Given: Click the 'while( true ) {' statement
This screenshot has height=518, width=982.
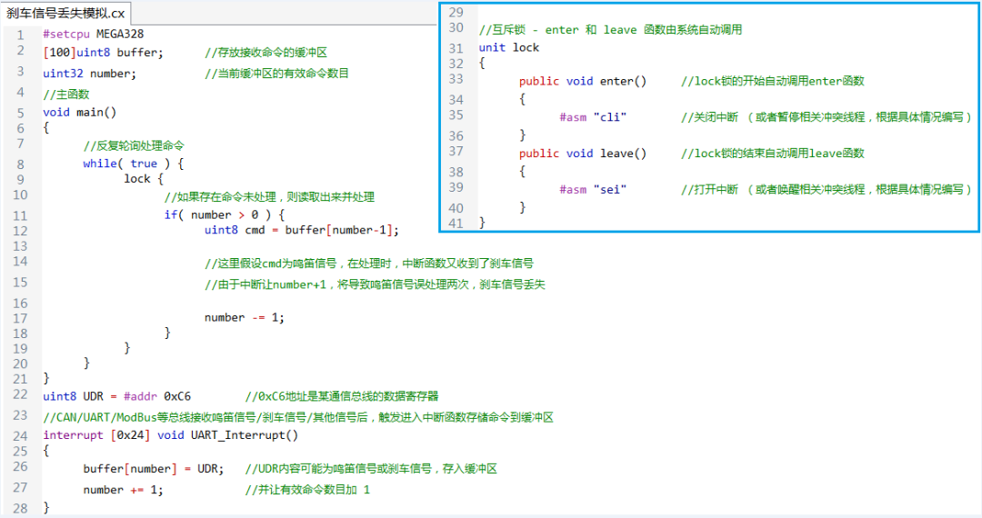Looking at the screenshot, I should click(x=134, y=164).
